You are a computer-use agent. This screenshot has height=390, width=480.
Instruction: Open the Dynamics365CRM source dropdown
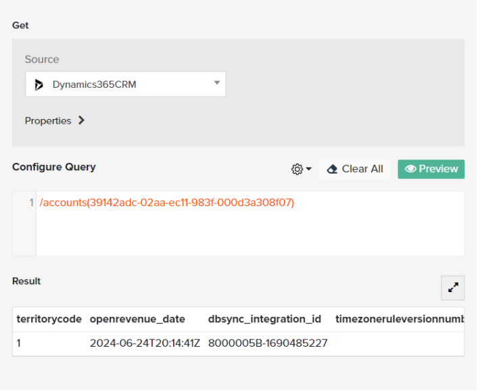126,84
